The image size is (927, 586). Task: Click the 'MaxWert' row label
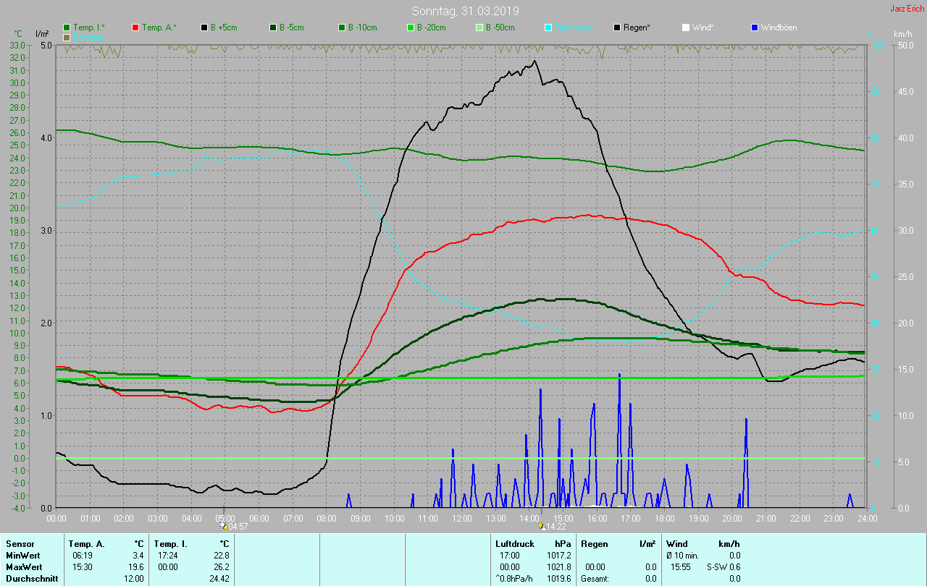[24, 567]
